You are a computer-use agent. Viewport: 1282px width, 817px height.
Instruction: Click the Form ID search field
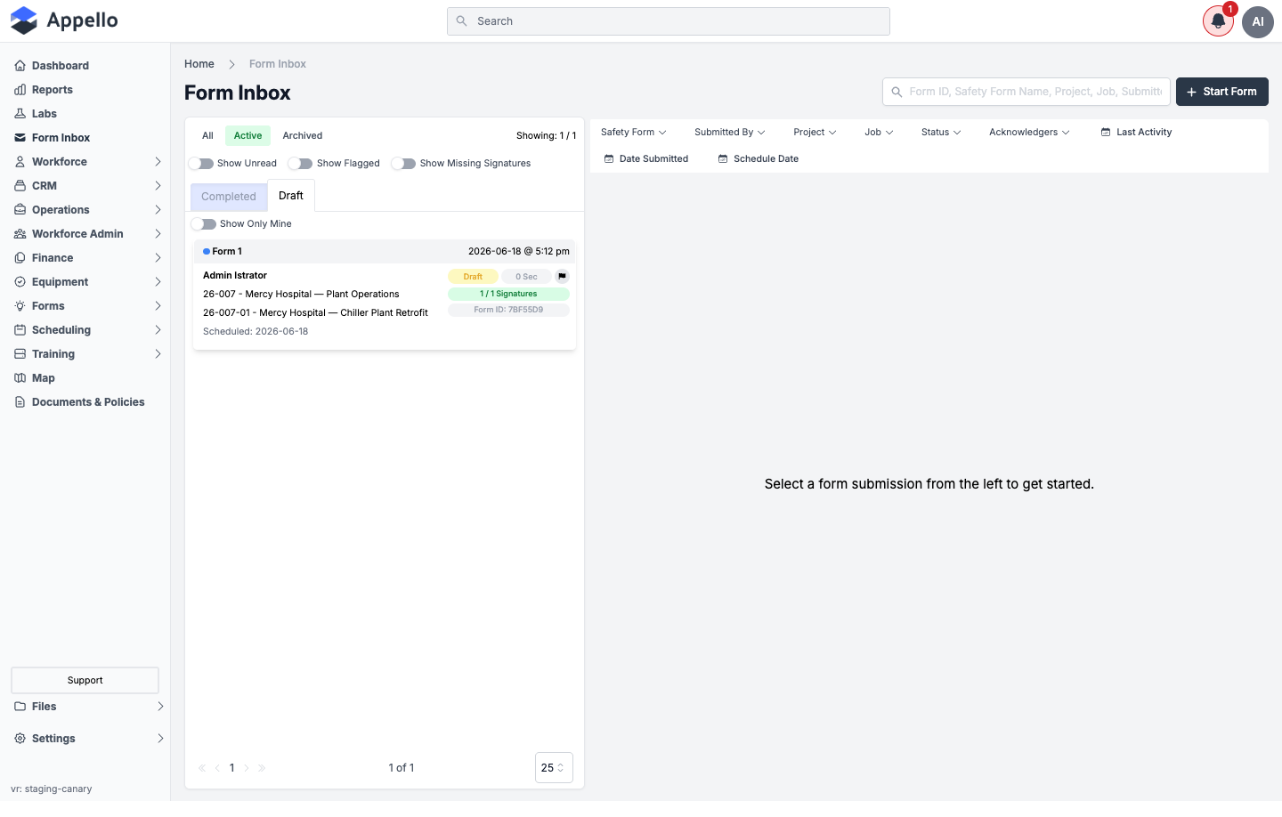1026,92
